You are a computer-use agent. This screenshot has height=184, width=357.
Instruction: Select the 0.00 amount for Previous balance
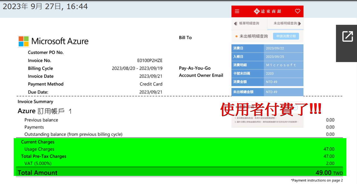coord(330,120)
